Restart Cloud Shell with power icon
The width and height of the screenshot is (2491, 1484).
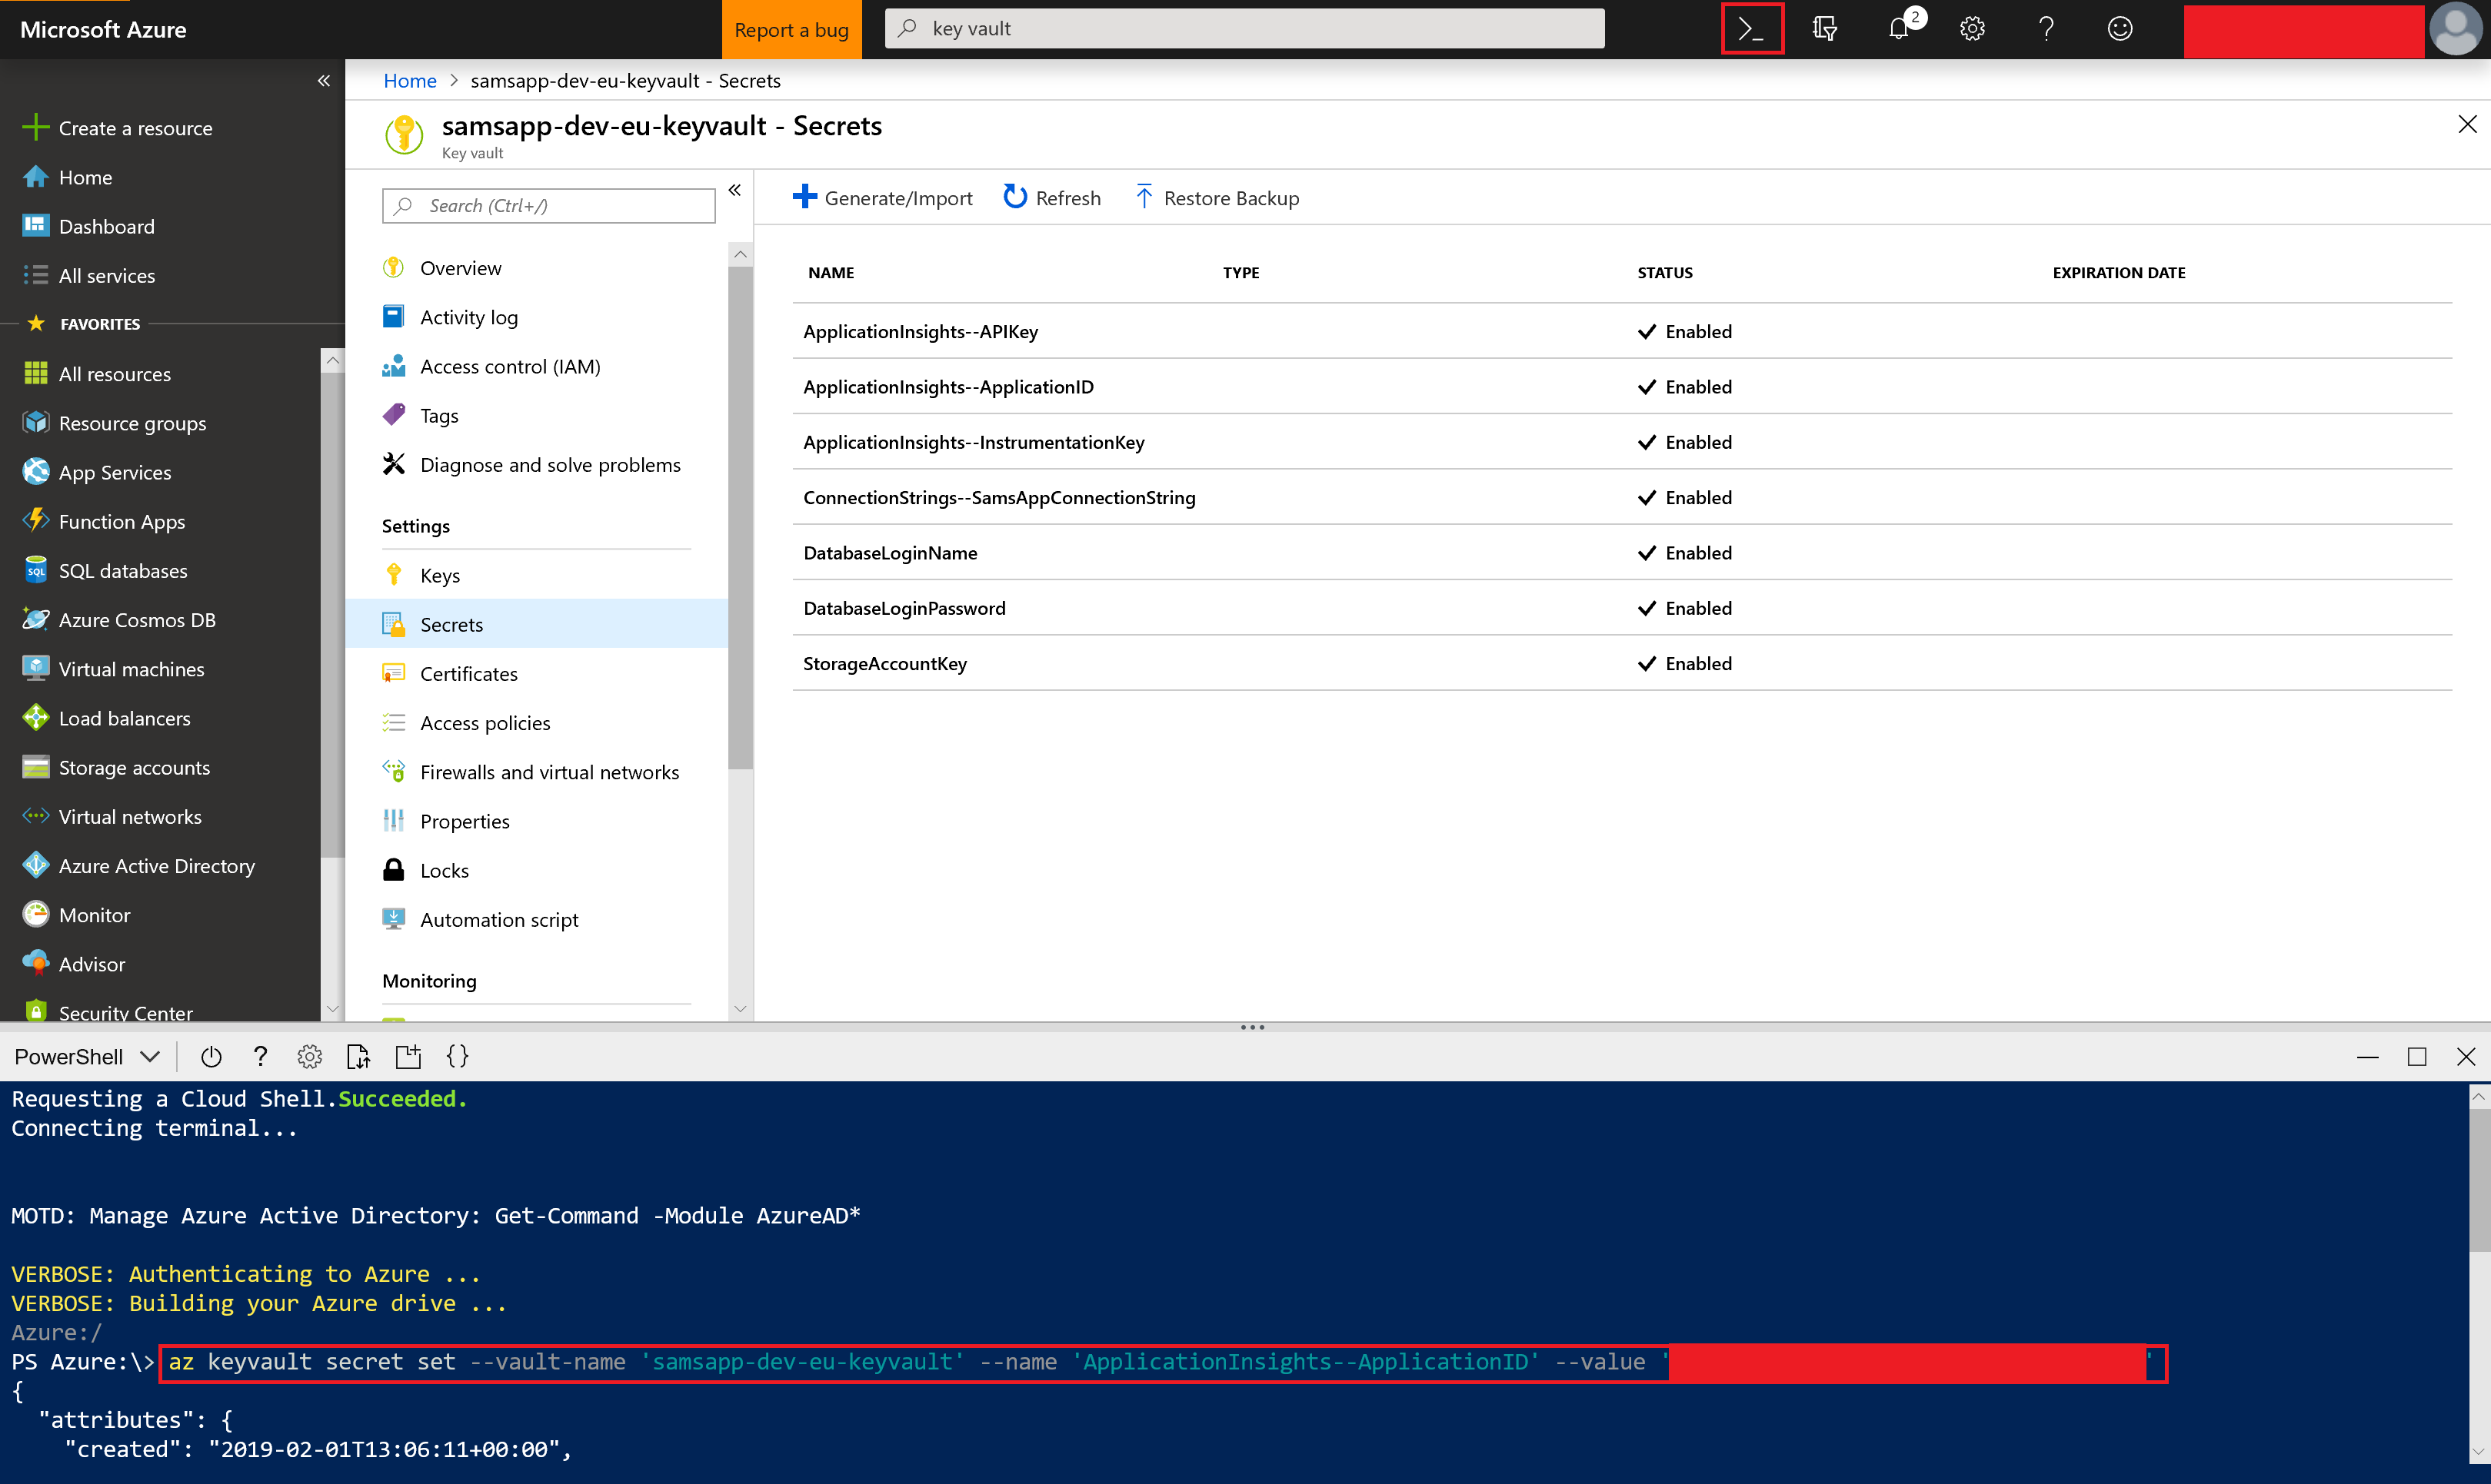tap(210, 1056)
